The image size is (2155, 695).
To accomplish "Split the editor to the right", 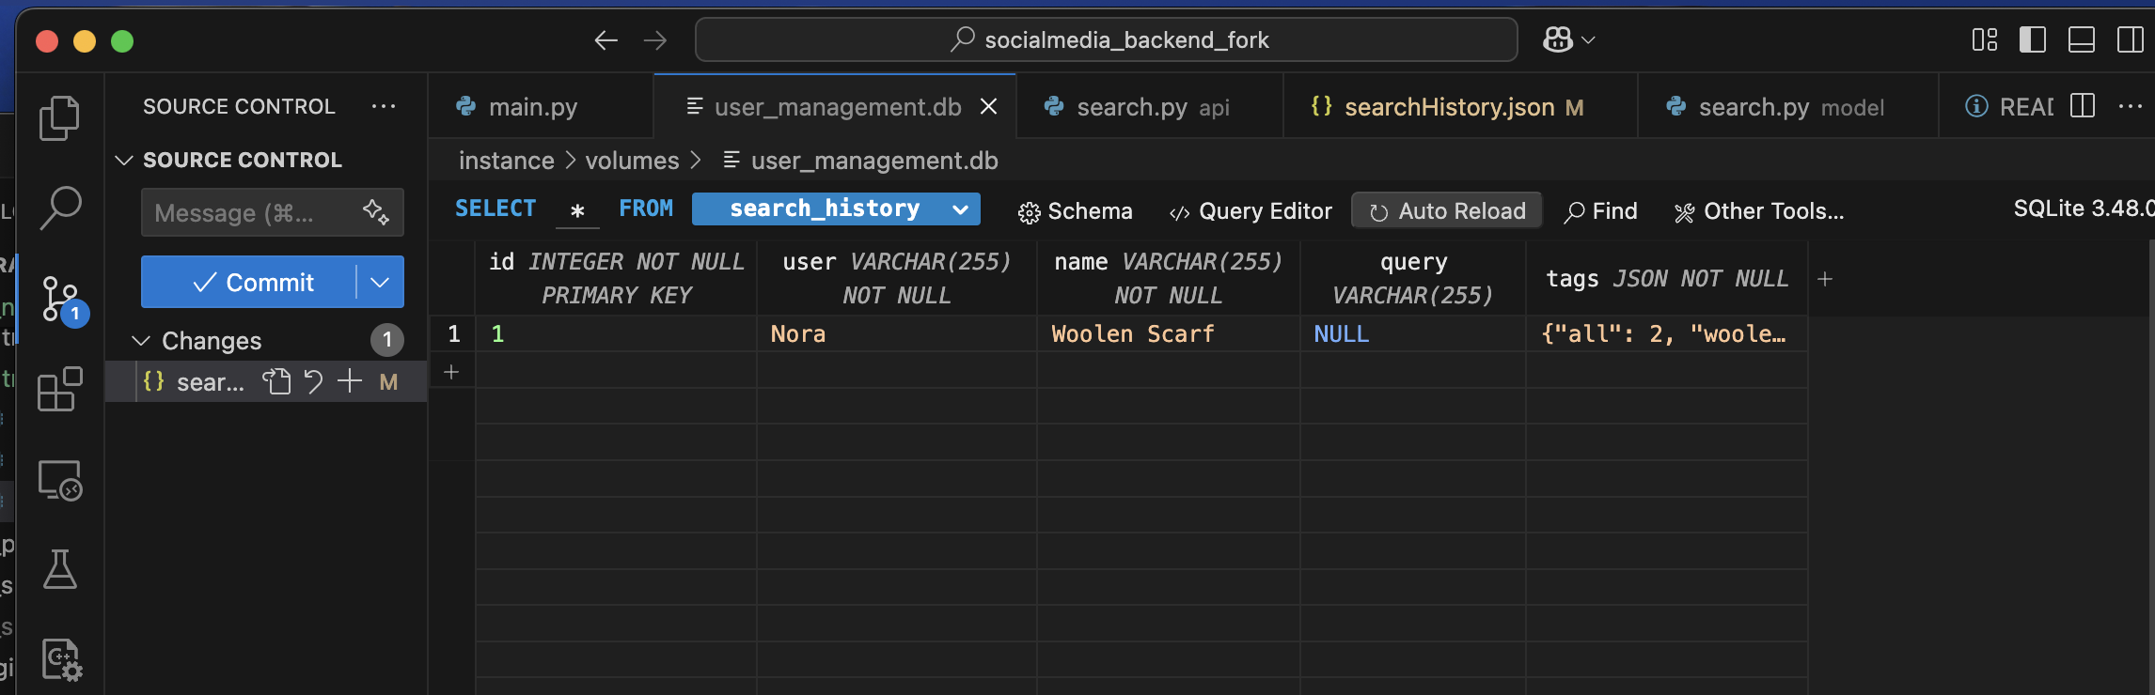I will 2083,106.
